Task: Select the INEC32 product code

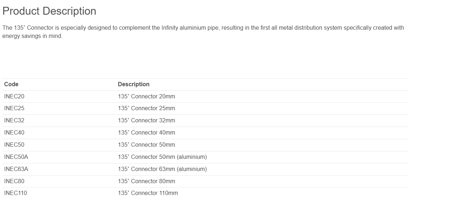Action: pyautogui.click(x=14, y=121)
